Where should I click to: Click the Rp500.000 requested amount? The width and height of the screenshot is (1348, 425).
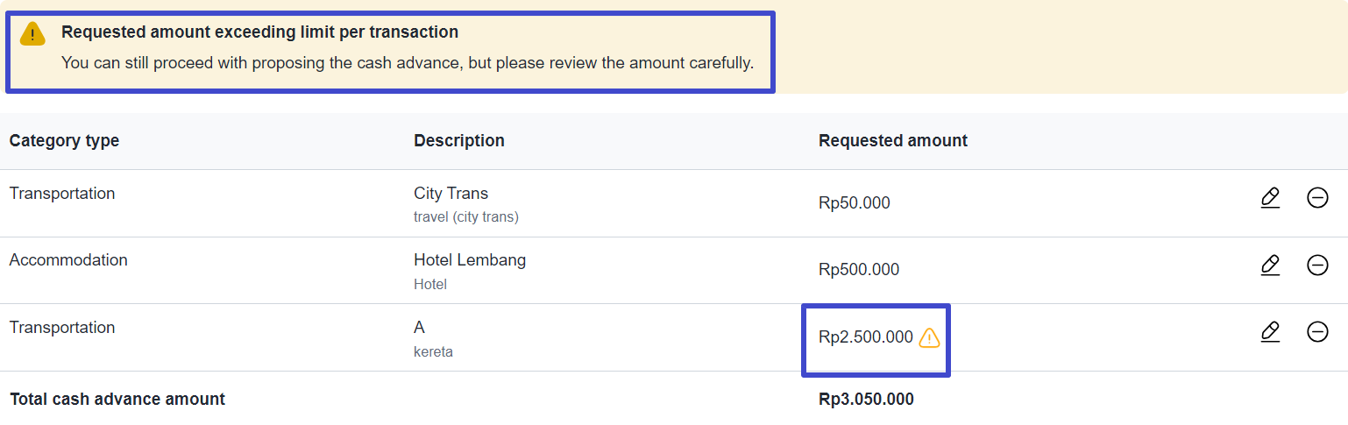[x=859, y=270]
